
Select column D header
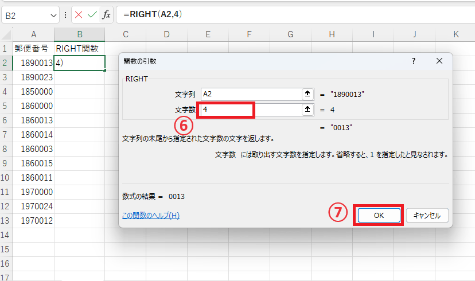click(x=166, y=34)
